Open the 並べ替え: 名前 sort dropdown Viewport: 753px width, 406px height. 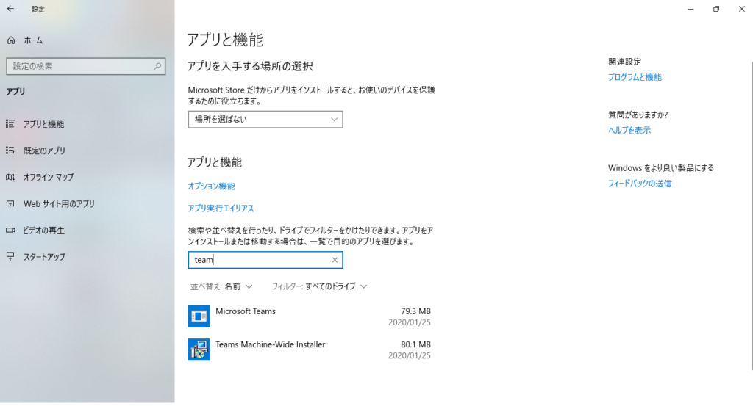click(x=221, y=286)
